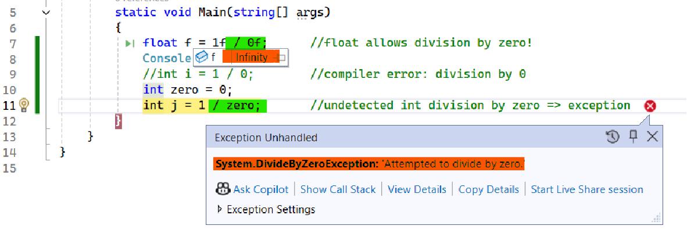The width and height of the screenshot is (687, 229).
Task: Click the red exception error icon
Action: pos(650,106)
